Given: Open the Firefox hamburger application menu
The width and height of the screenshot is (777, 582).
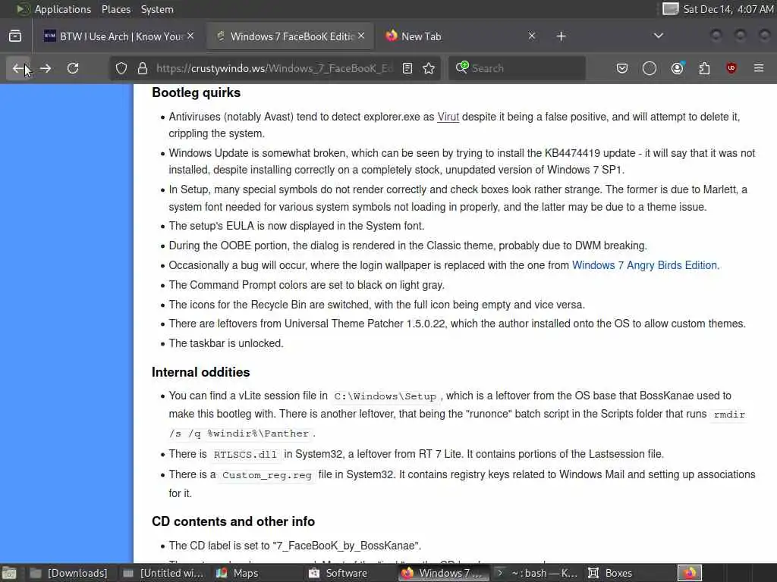Looking at the screenshot, I should click(x=759, y=68).
